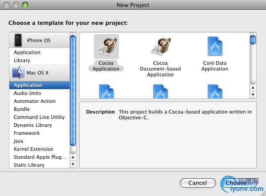
Task: Click the template grid's down scroll arrow
Action: (253, 95)
